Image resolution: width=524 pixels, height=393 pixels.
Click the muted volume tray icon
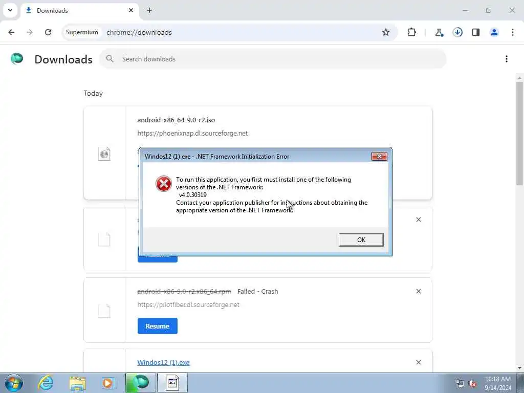pyautogui.click(x=472, y=384)
